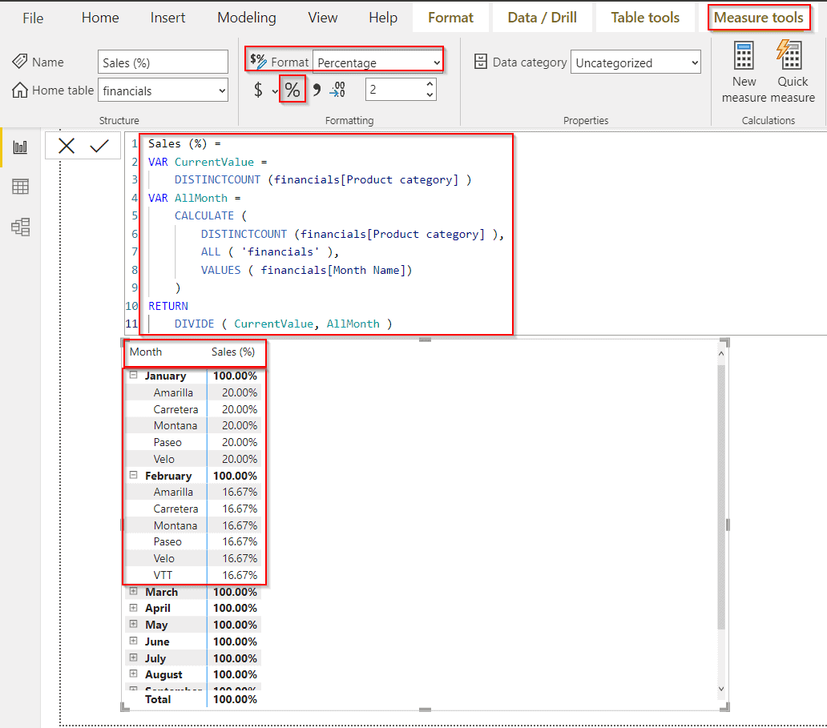Open the Model view icon

point(20,227)
